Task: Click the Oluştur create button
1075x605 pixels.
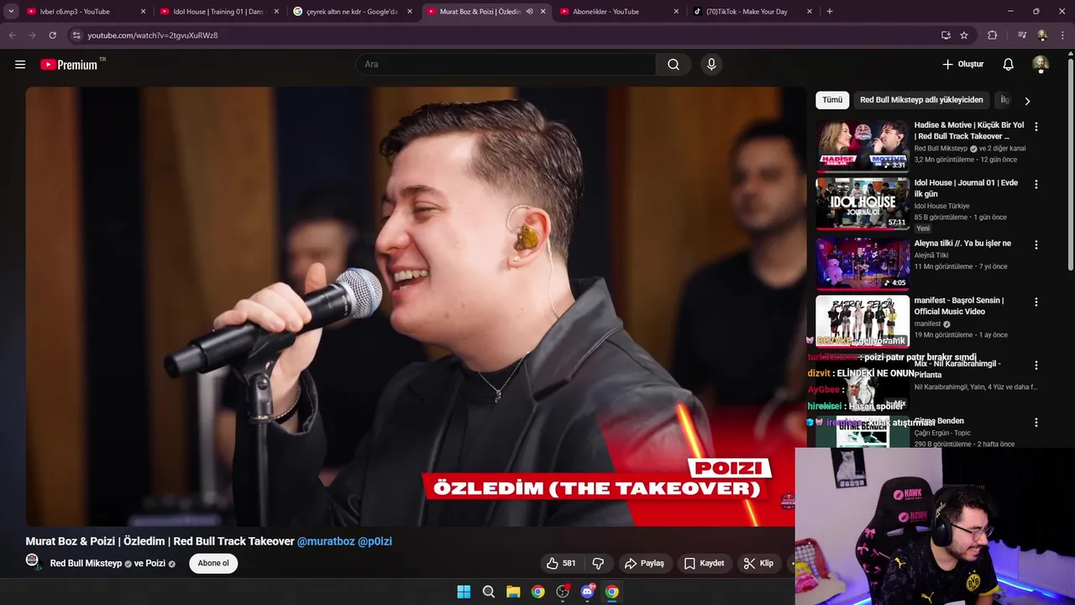Action: click(x=962, y=65)
